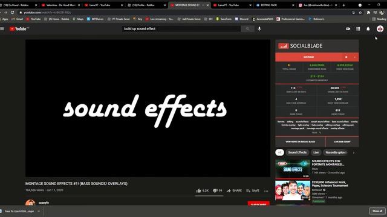Click the build up sound effect search field
Viewport: 387px width, 217px height.
181,29
